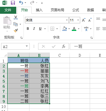Viewport: 106px width, 111px height.
Task: Switch to the 公式 ribbon tab
Action: coord(76,10)
